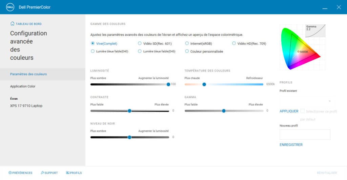The image size is (347, 180).
Task: Click the Luminosité slider handle
Action: tap(168, 84)
